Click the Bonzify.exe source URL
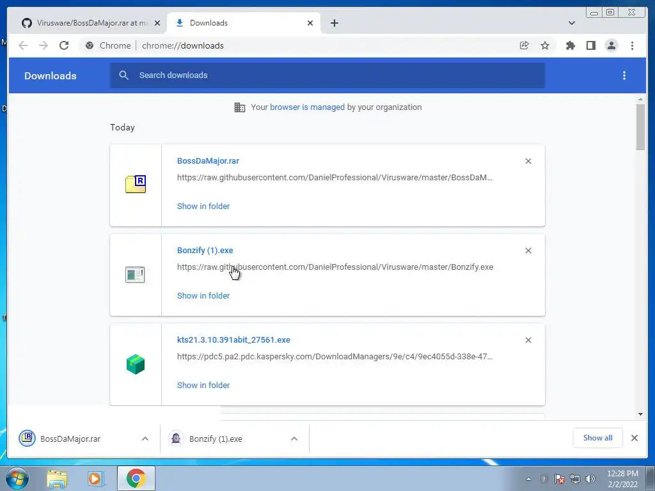Screen dimensions: 655x491 [335, 267]
